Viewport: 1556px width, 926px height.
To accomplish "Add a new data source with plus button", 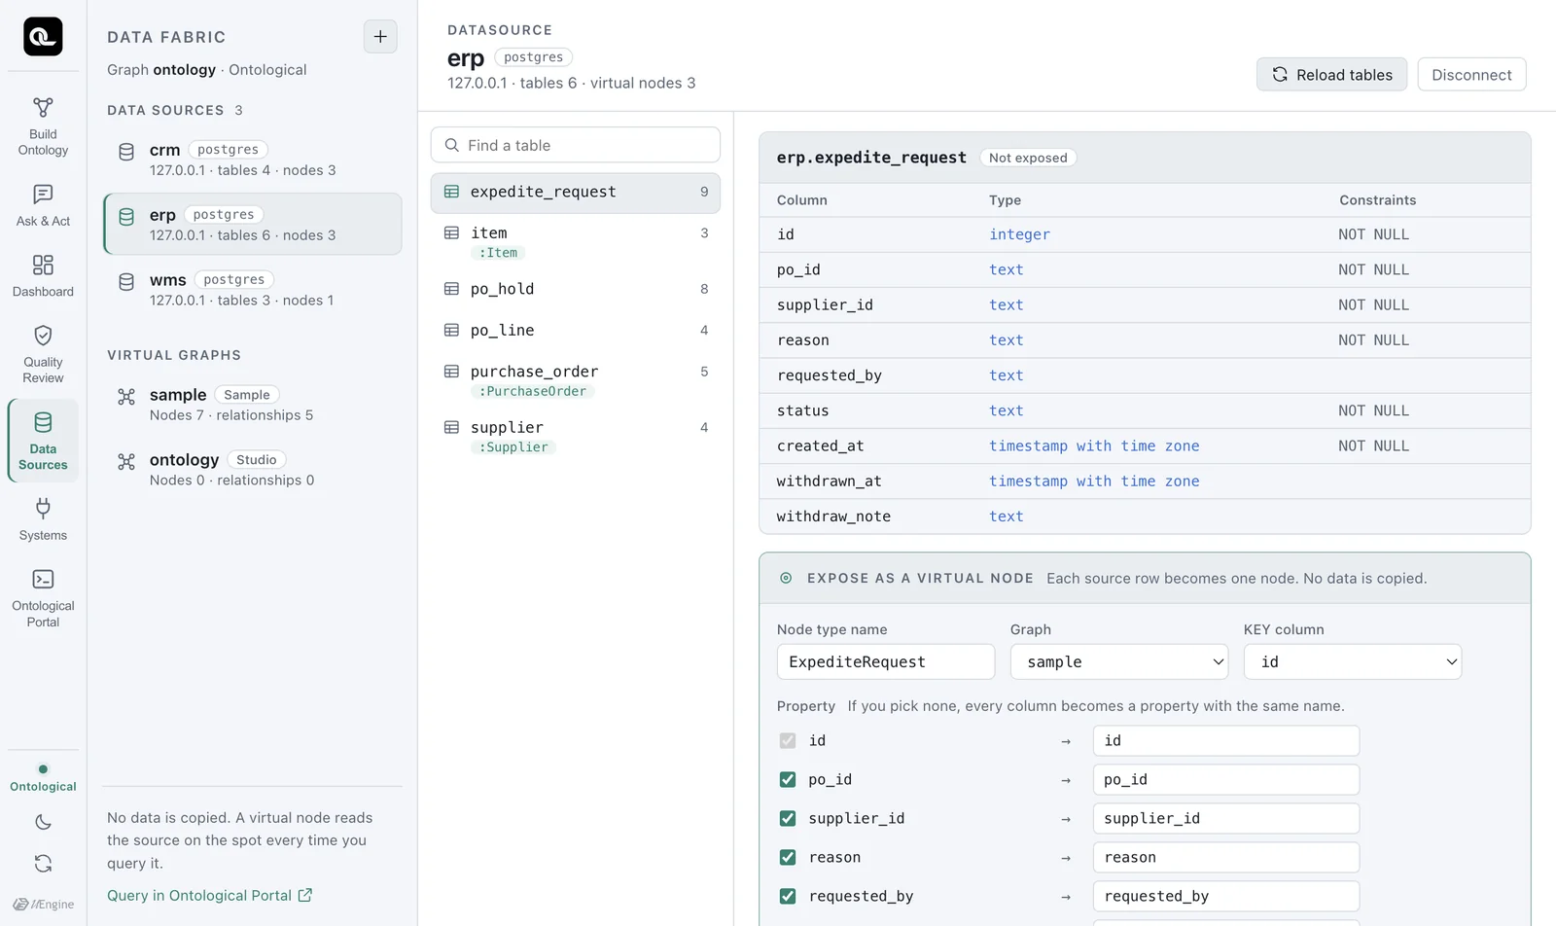I will (x=380, y=37).
